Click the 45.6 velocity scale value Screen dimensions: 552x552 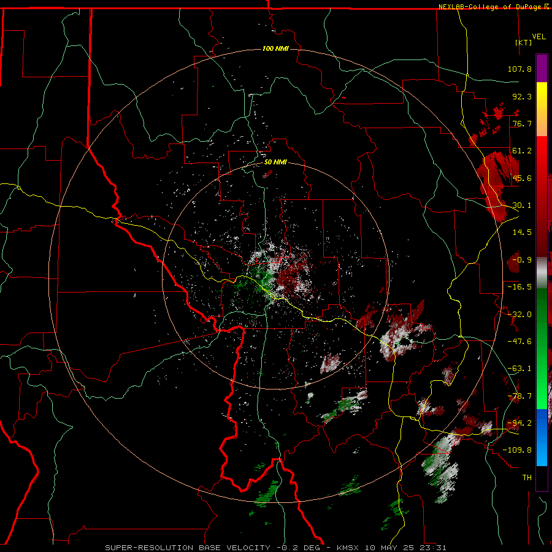522,178
